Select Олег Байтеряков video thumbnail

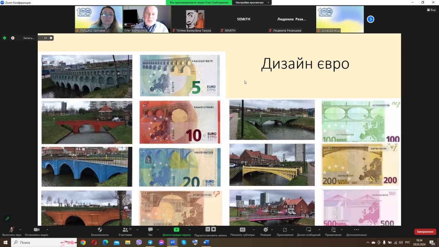(147, 19)
